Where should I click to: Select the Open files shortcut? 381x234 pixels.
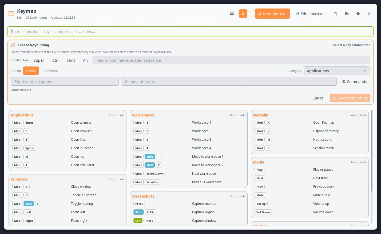[68, 140]
